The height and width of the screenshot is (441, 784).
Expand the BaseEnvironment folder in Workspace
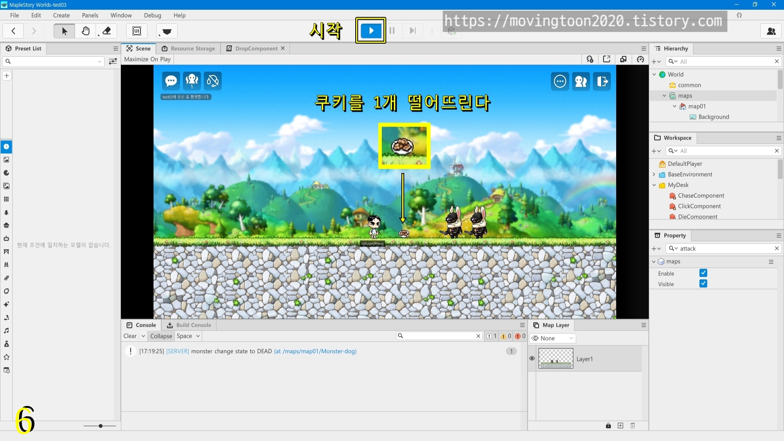point(654,174)
